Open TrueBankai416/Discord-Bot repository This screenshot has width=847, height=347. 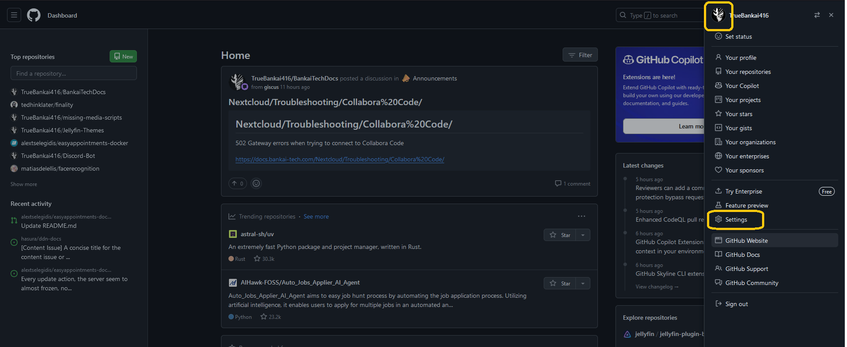pyautogui.click(x=58, y=156)
